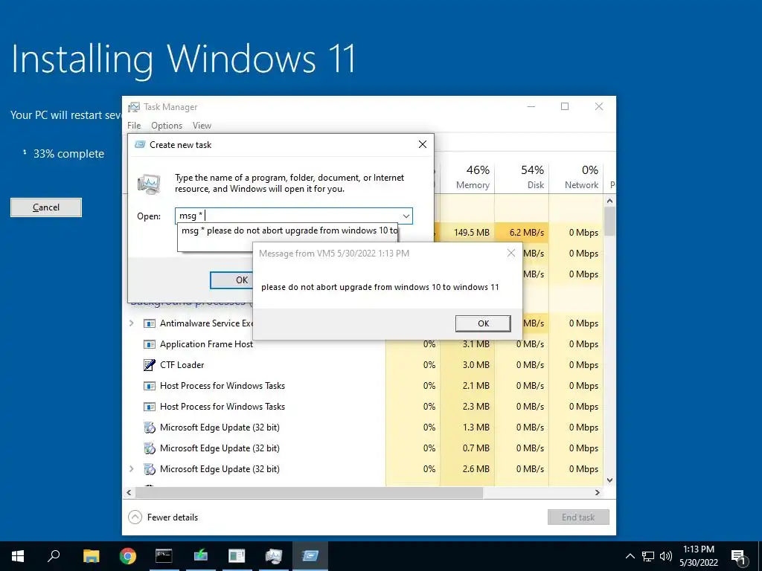This screenshot has width=762, height=571.
Task: Select the CTF Loader process
Action: [182, 365]
